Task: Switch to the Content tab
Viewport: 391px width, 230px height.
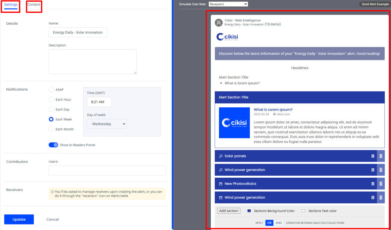Action: click(x=34, y=5)
